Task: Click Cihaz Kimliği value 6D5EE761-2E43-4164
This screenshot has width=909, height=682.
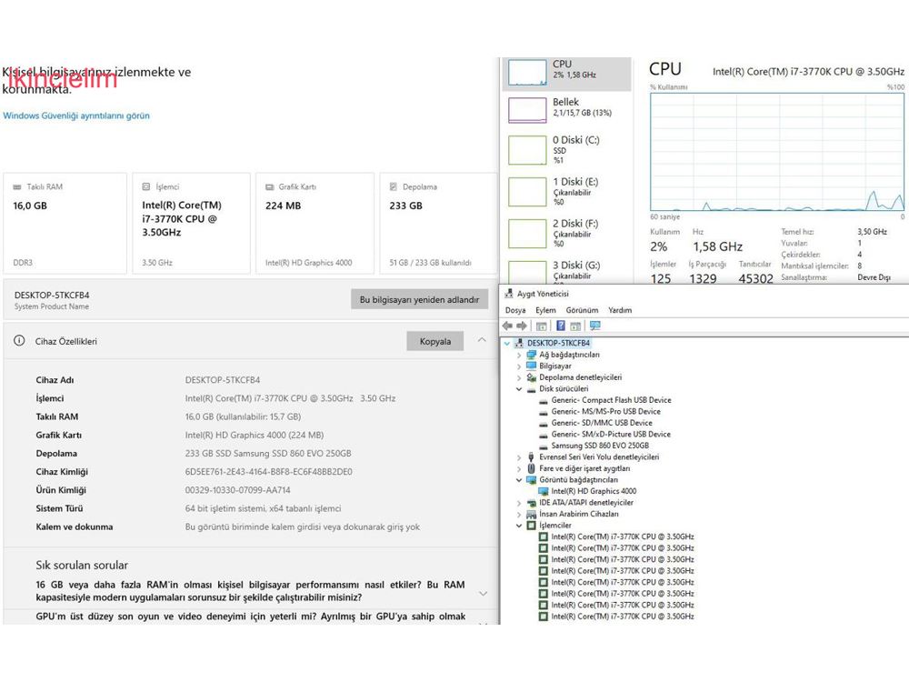Action: coord(268,471)
